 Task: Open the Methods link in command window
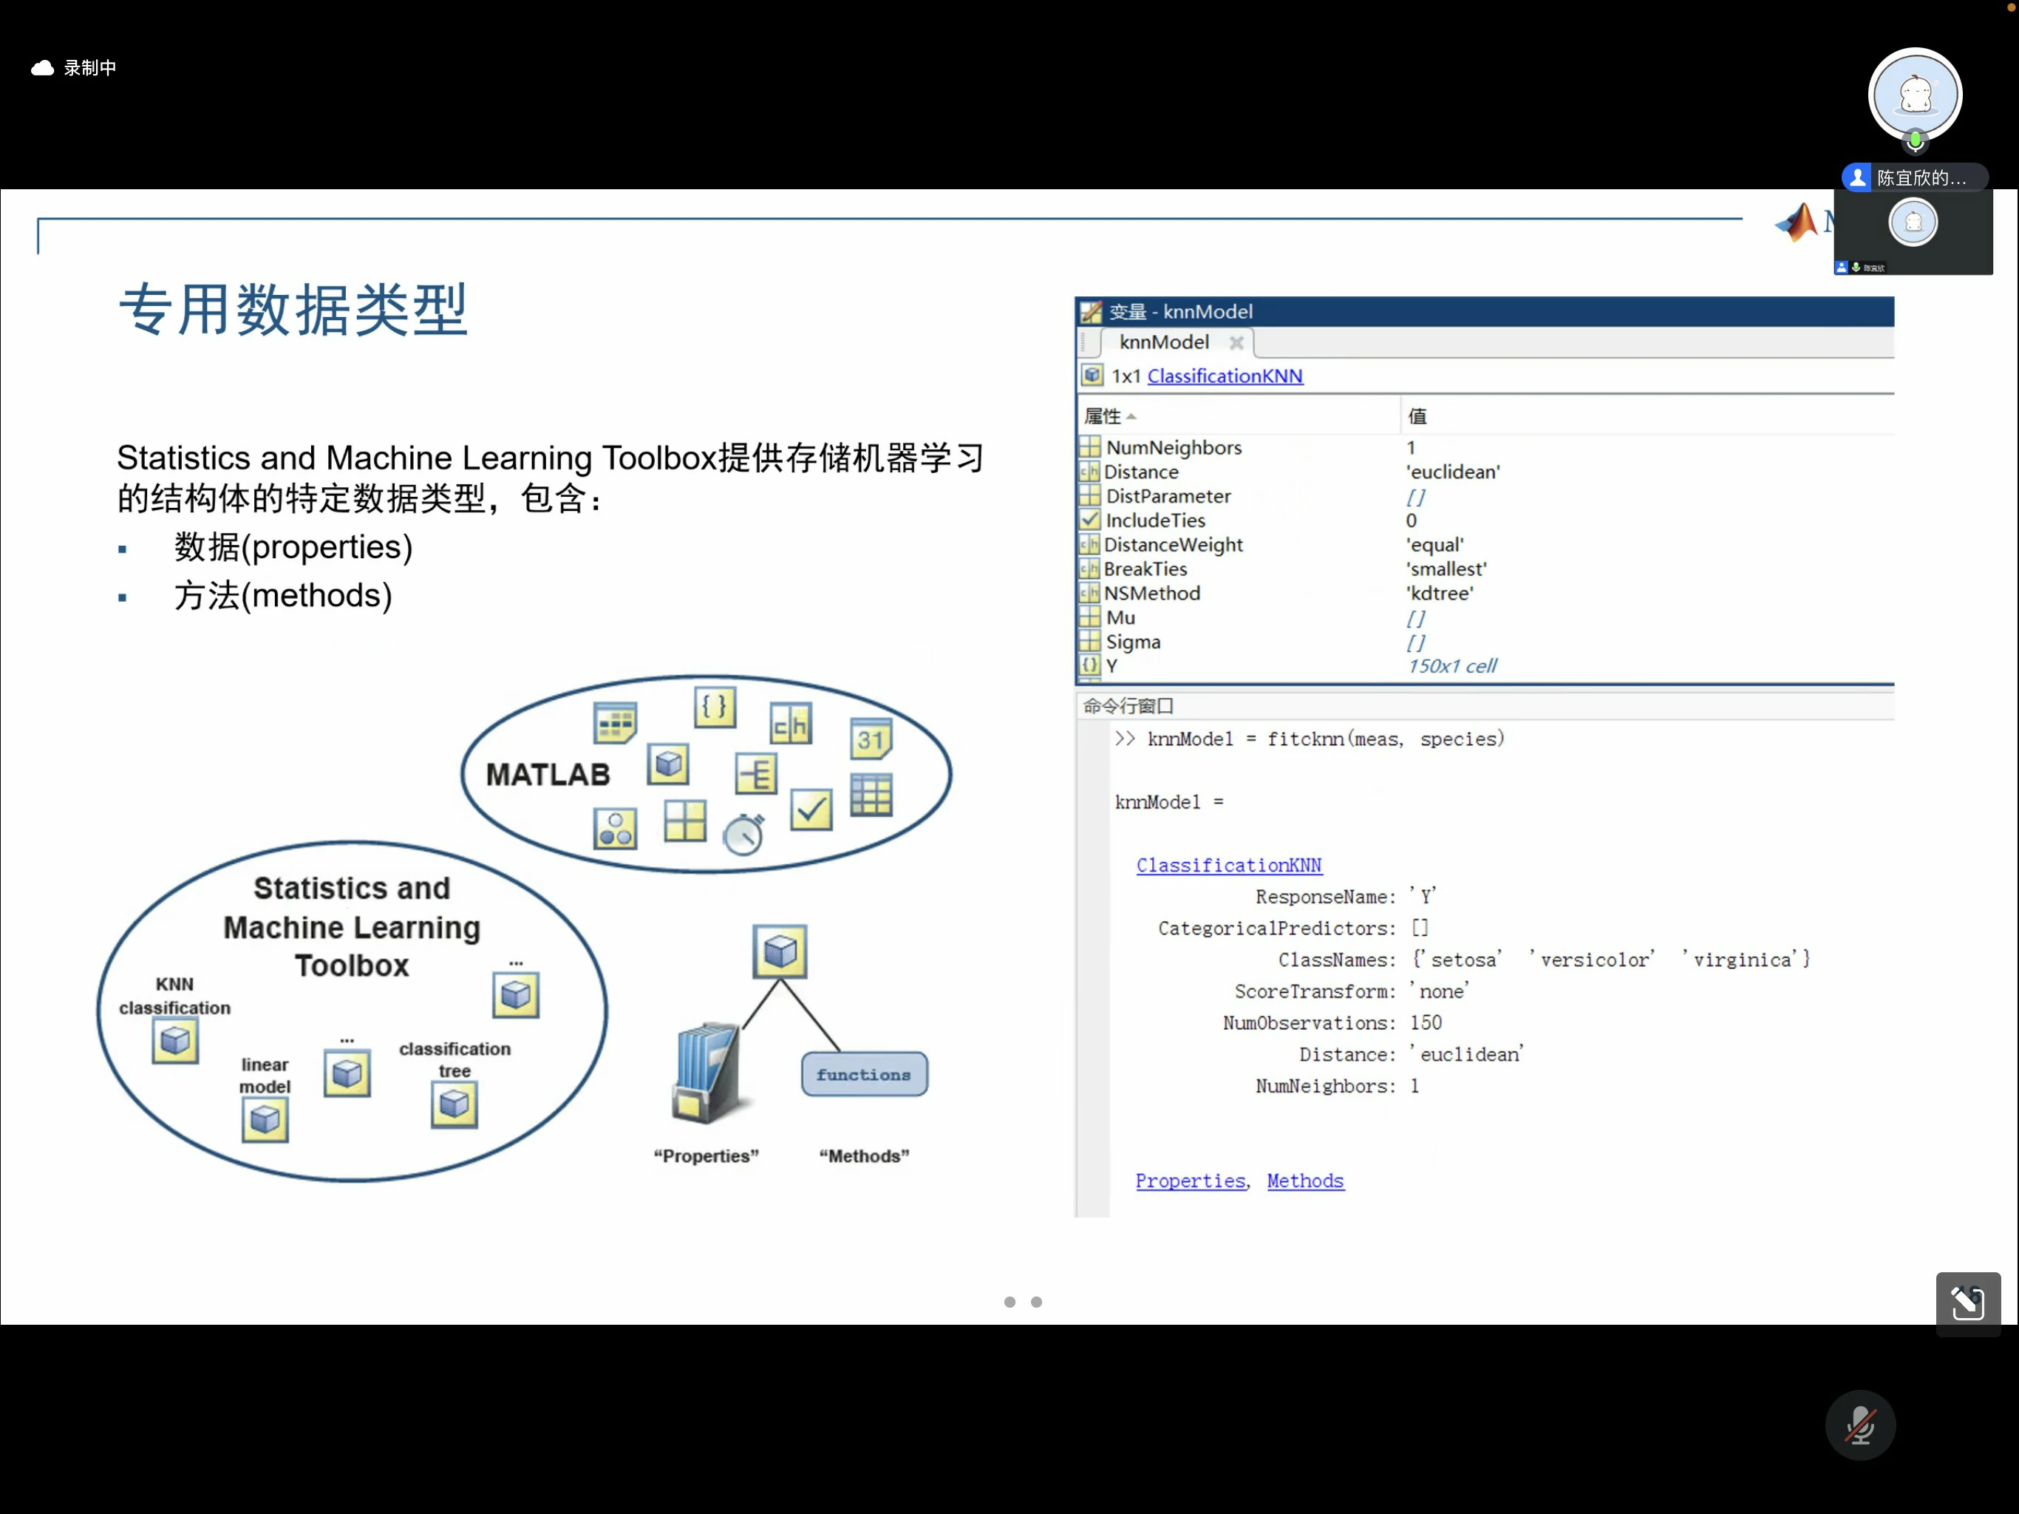1304,1181
